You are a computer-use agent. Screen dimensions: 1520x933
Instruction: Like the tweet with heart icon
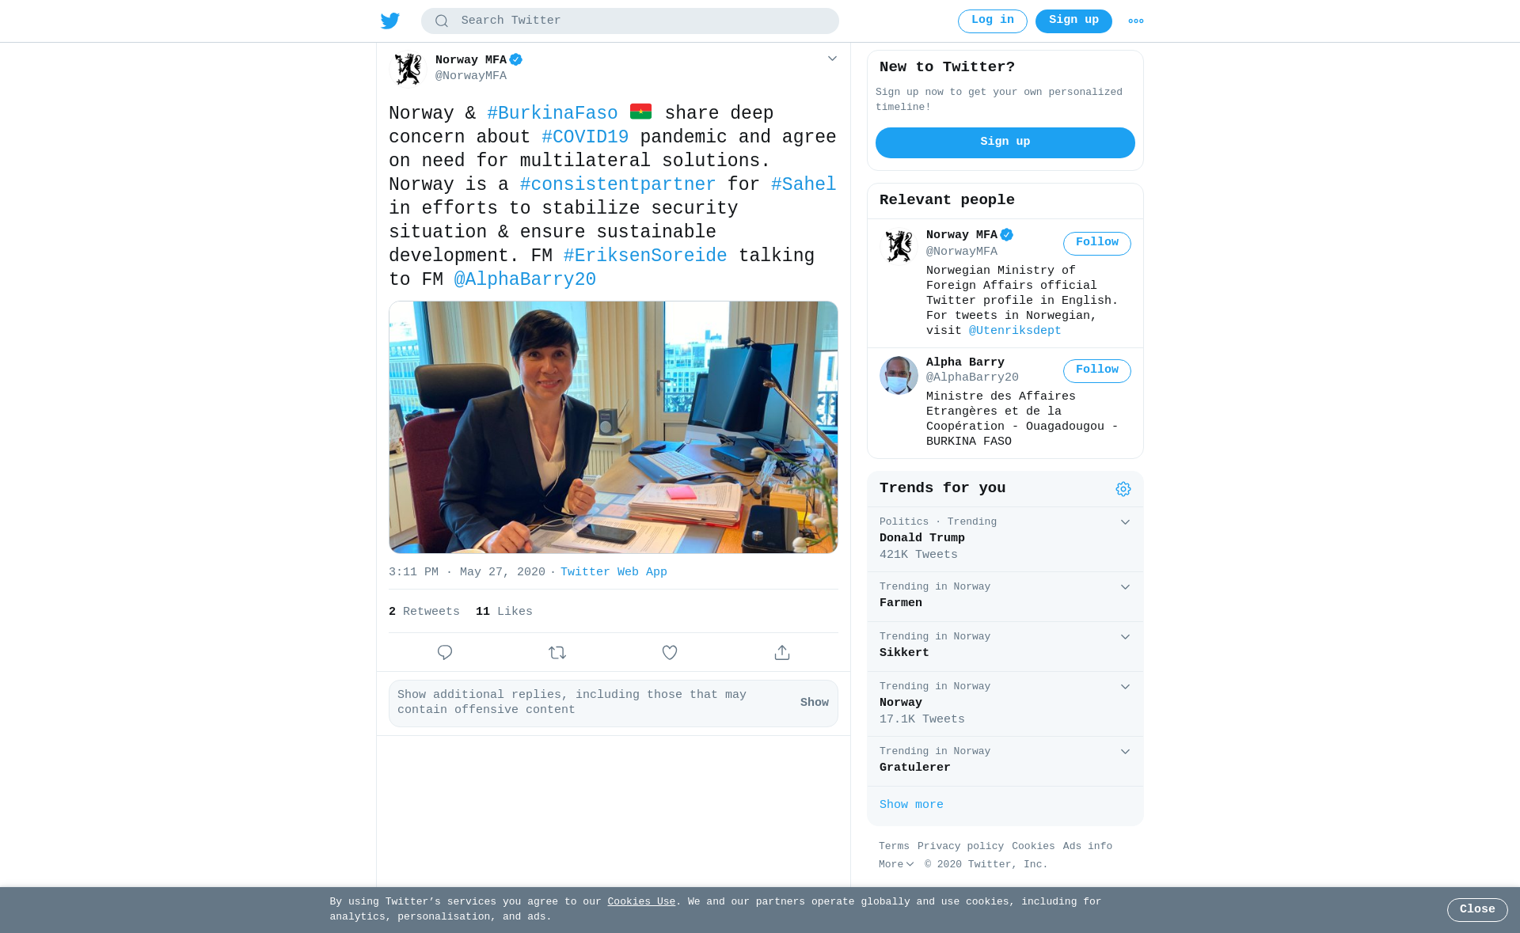670,652
